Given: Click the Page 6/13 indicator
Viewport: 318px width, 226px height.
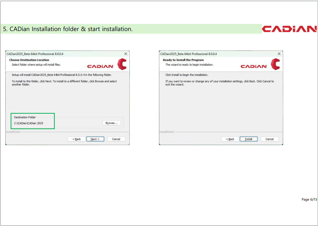Looking at the screenshot, I should click(x=309, y=199).
